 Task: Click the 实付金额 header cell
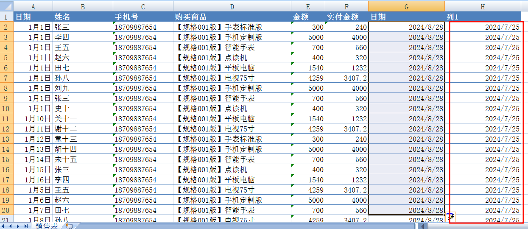tap(346, 17)
